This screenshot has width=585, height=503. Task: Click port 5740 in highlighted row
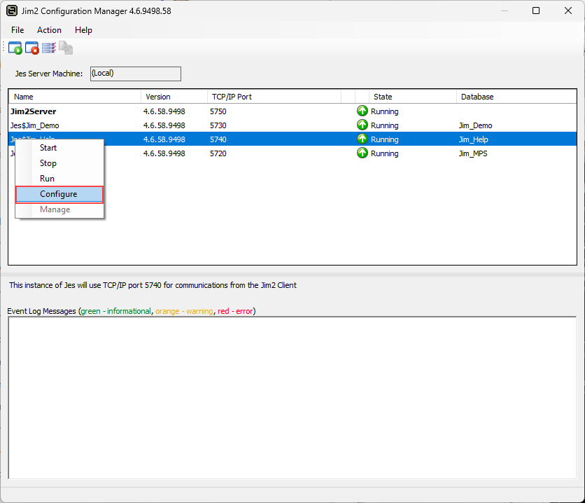point(218,139)
